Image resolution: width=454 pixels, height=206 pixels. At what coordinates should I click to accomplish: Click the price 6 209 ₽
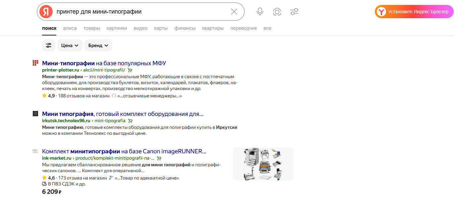(x=52, y=191)
